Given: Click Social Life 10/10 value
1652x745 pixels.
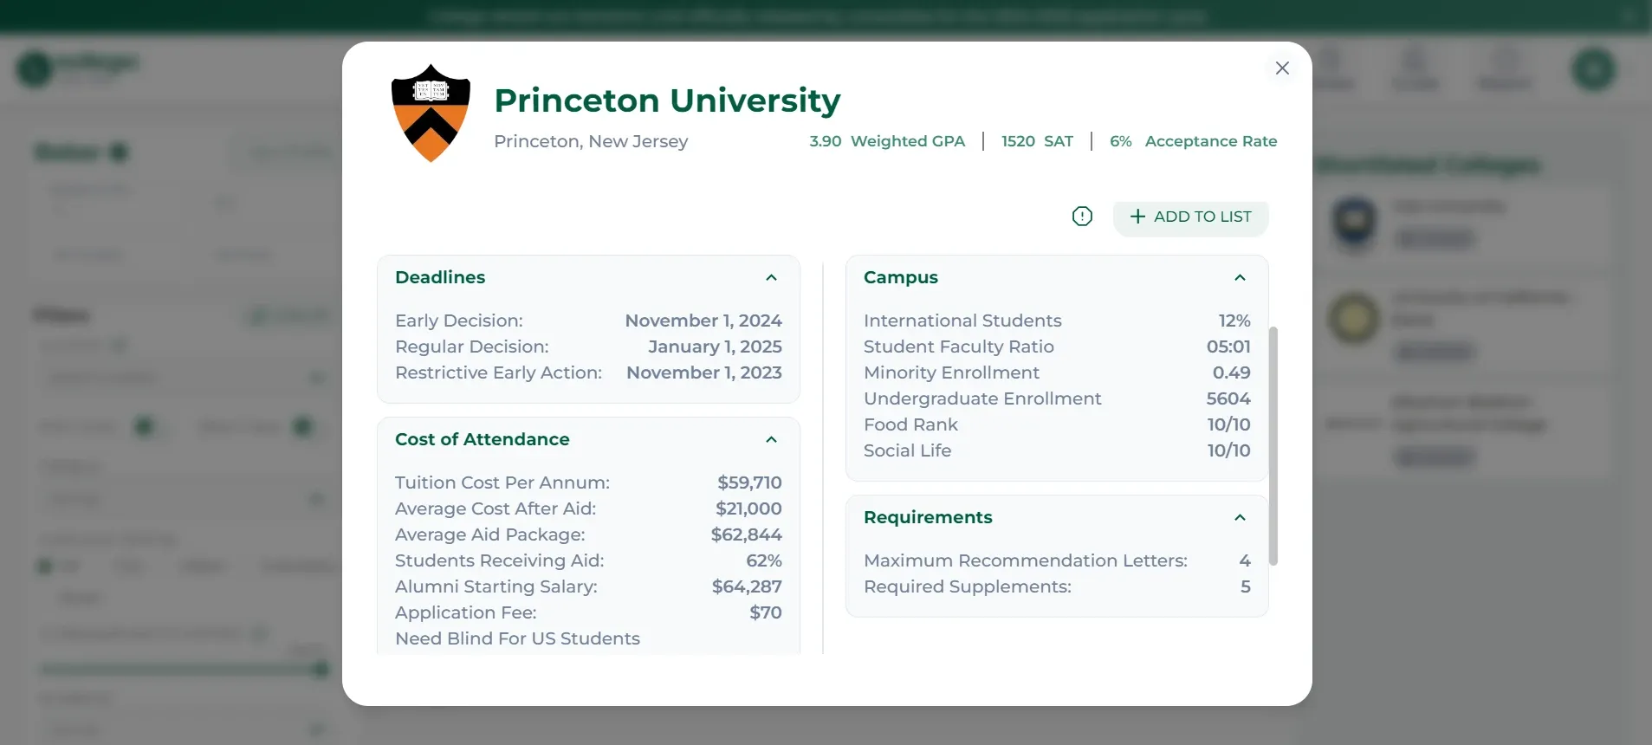Looking at the screenshot, I should [x=1228, y=450].
